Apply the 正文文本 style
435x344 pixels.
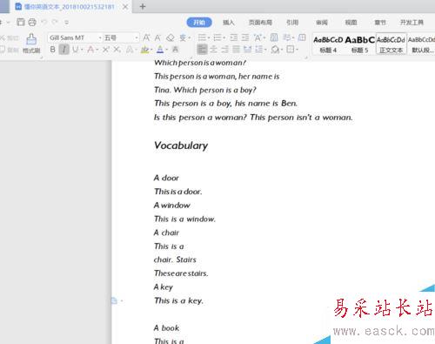[391, 44]
